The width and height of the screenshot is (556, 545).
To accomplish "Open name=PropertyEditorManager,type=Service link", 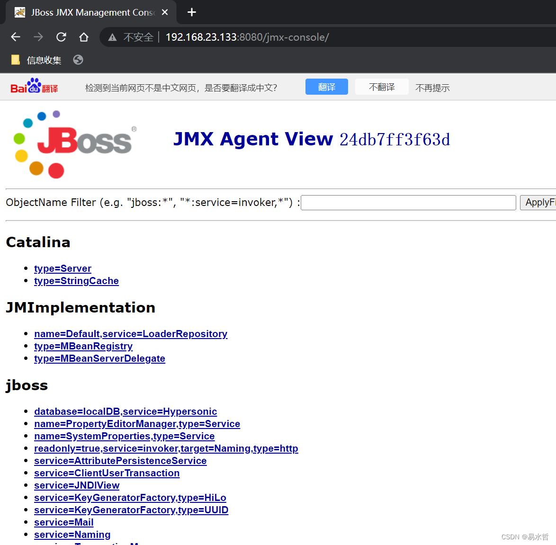I will coord(137,424).
